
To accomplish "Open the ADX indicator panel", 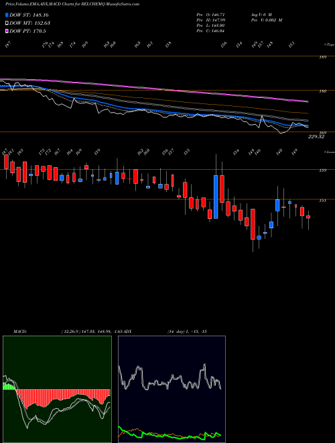I will point(172,389).
